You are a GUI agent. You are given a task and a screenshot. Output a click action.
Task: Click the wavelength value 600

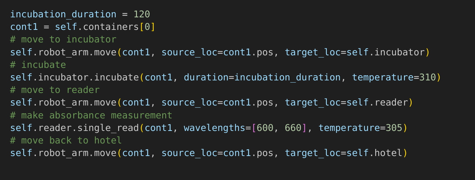tap(265, 128)
